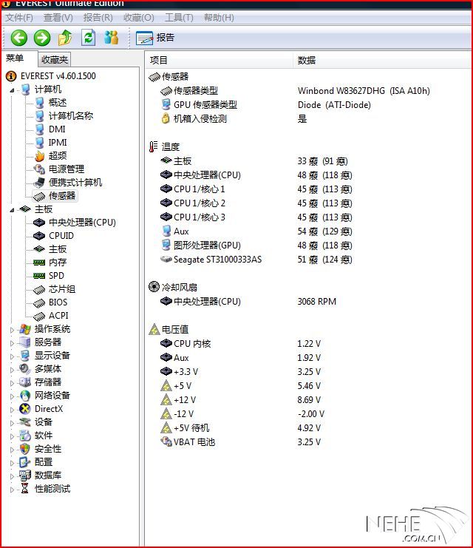The height and width of the screenshot is (548, 473).
Task: Click the 内存 memory stick icon
Action: 39,263
